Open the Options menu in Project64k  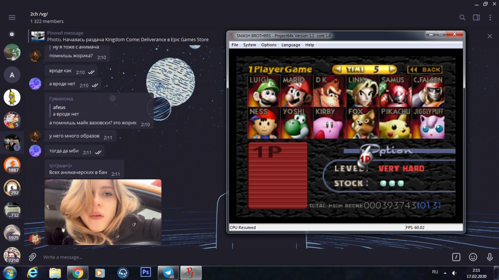click(x=269, y=45)
